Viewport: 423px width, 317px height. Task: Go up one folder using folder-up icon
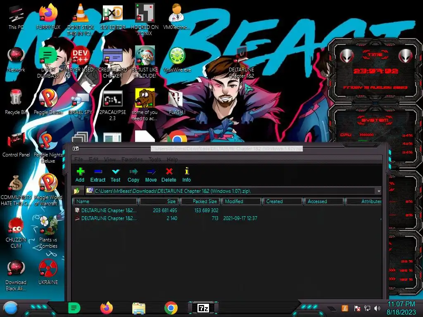tap(76, 191)
